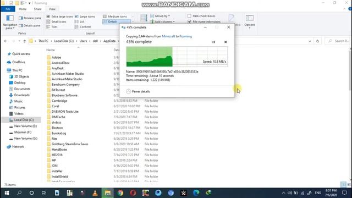Sort by the Name column header

[51, 50]
